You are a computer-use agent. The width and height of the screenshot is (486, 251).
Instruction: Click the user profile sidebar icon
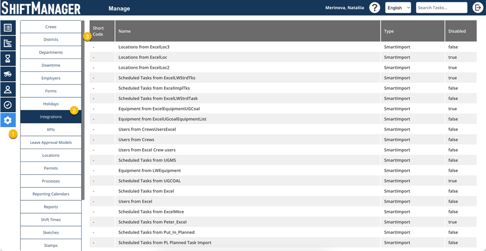[x=8, y=89]
